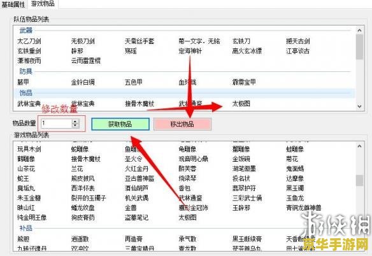The width and height of the screenshot is (372, 256).
Task: Click the down arrow of 队伍物品列表 scrollbar
Action: tap(359, 106)
